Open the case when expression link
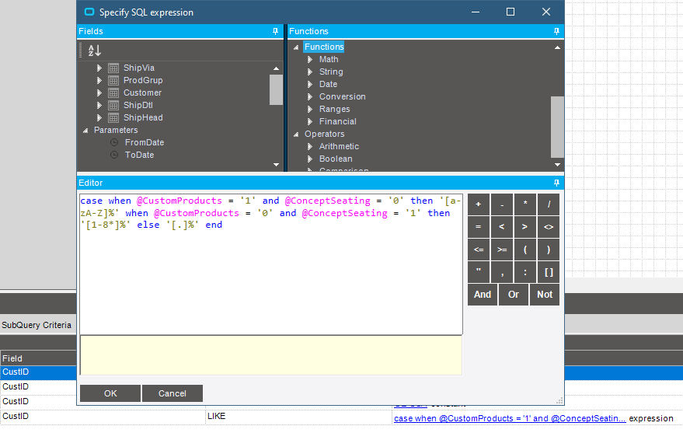 (x=509, y=418)
